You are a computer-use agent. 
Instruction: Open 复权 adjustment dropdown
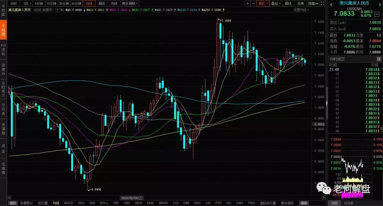263,4
